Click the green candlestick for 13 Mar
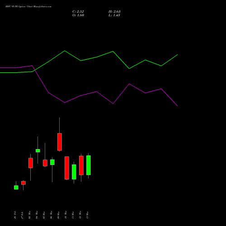The image size is (226, 226). (89, 165)
